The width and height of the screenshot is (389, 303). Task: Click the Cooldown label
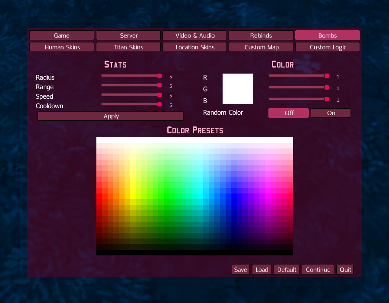click(x=49, y=106)
